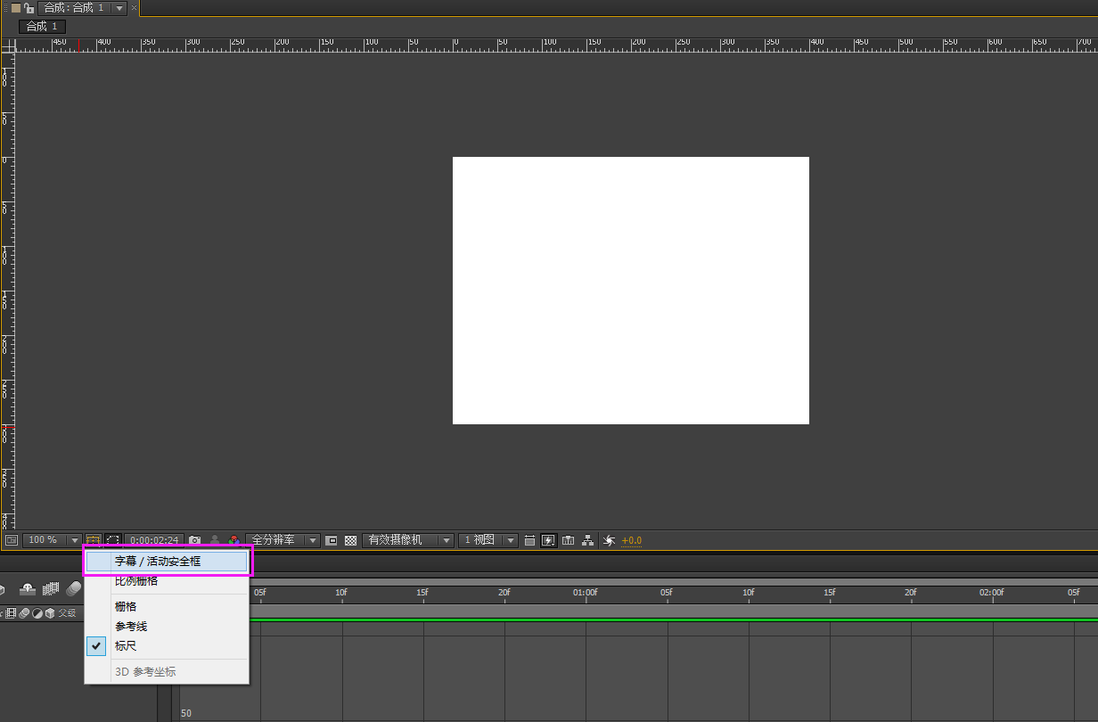This screenshot has width=1098, height=722.
Task: Toggle the transparency grid checkerboard icon
Action: tap(351, 540)
